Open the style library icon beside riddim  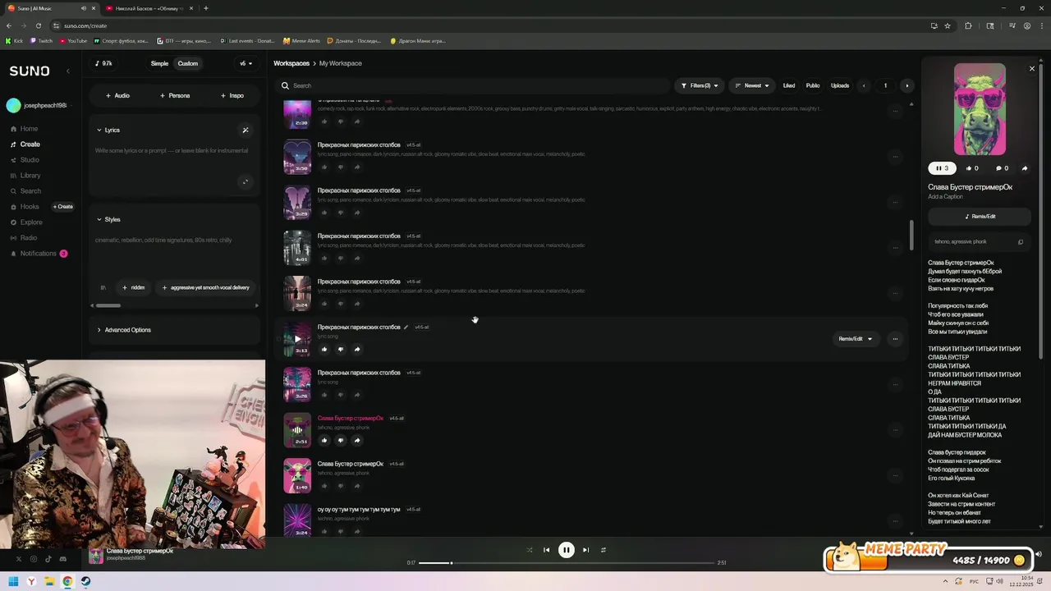pos(103,287)
